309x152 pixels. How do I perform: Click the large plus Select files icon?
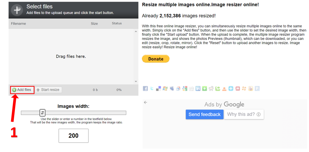click(17, 9)
